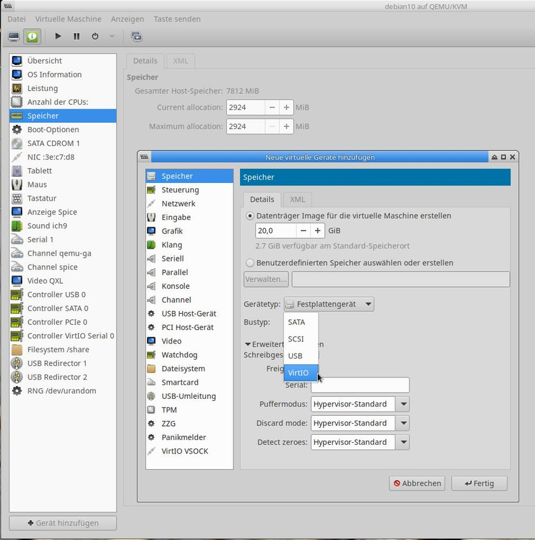Open the Datei menu
This screenshot has width=535, height=540.
(16, 19)
